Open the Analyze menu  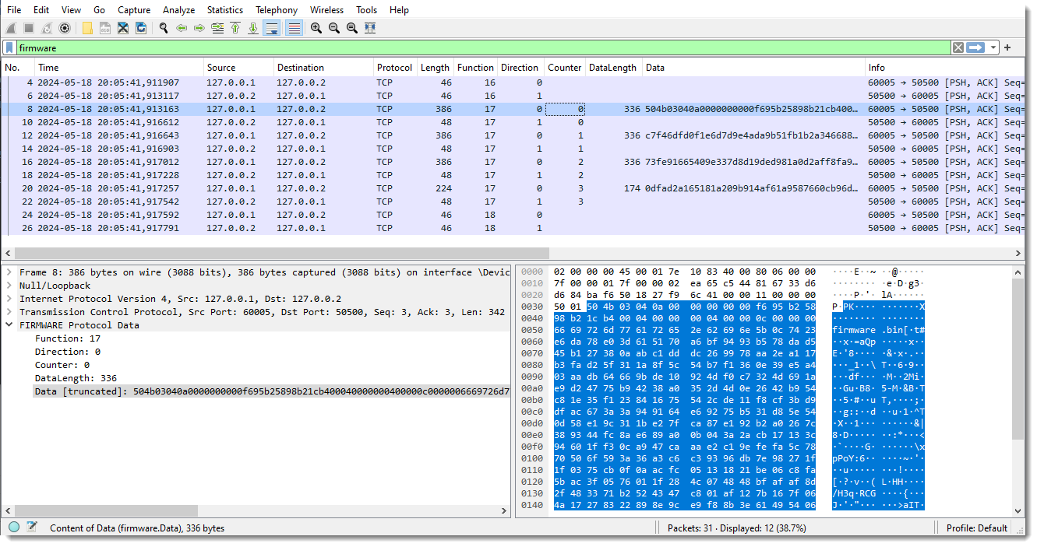coord(178,10)
